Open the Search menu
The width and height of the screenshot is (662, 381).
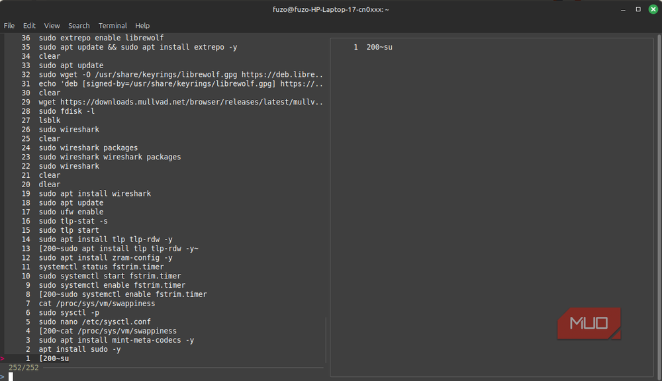[x=79, y=26]
